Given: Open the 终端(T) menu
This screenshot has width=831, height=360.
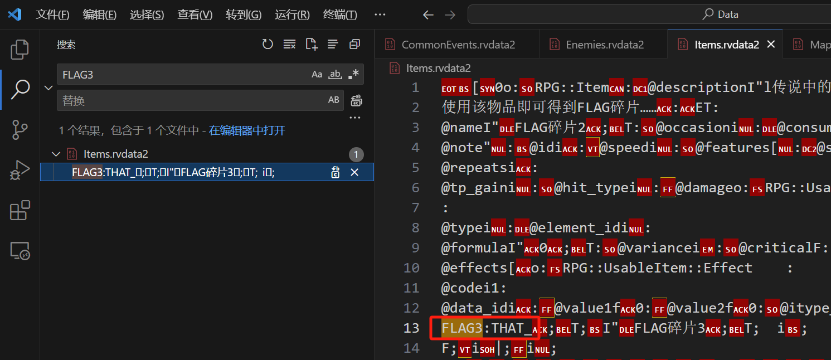Looking at the screenshot, I should [340, 14].
